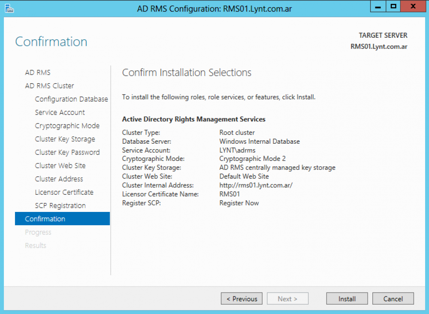Viewport: 429px width, 314px height.
Task: Click the 'RMS01' licensor certificate name
Action: [230, 194]
